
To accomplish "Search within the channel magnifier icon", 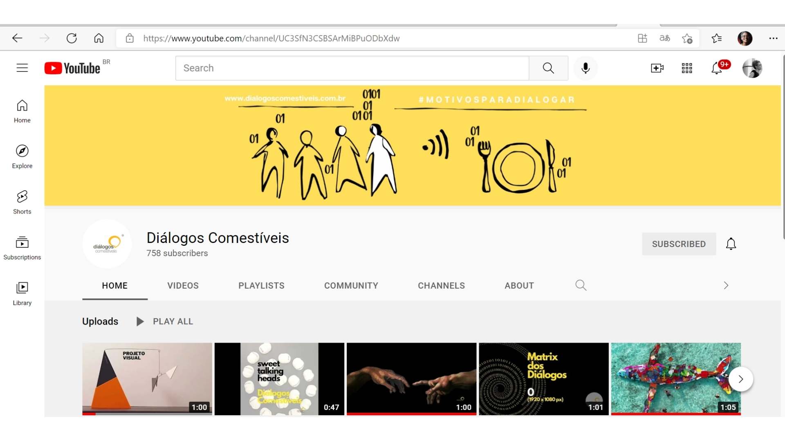I will pyautogui.click(x=581, y=285).
